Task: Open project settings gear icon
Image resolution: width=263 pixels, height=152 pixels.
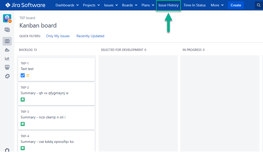Action: (7, 150)
